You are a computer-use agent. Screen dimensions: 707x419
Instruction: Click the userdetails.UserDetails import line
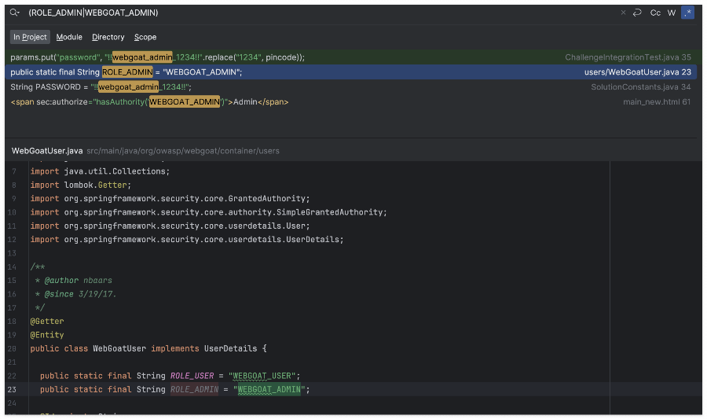[187, 240]
